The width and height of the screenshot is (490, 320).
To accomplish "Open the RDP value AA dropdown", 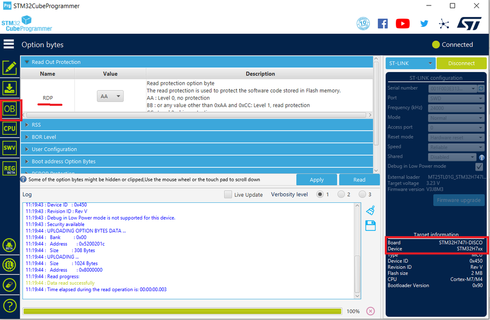I will tap(110, 96).
